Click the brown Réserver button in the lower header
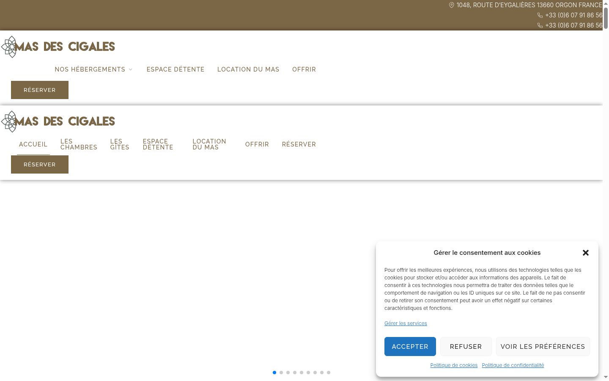This screenshot has width=609, height=381. pyautogui.click(x=40, y=164)
